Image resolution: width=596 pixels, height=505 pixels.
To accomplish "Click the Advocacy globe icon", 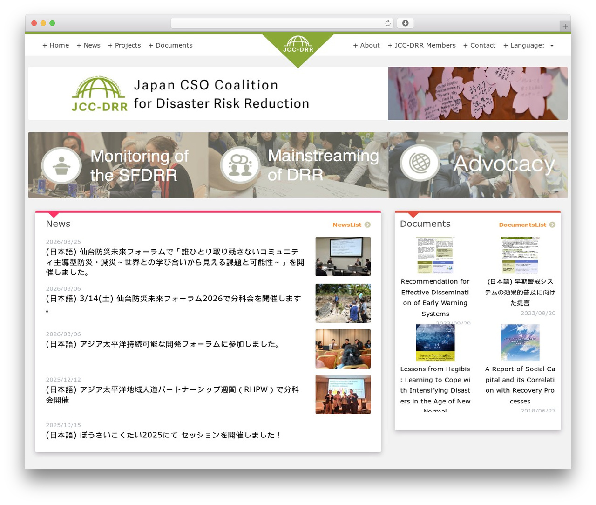I will click(x=420, y=163).
